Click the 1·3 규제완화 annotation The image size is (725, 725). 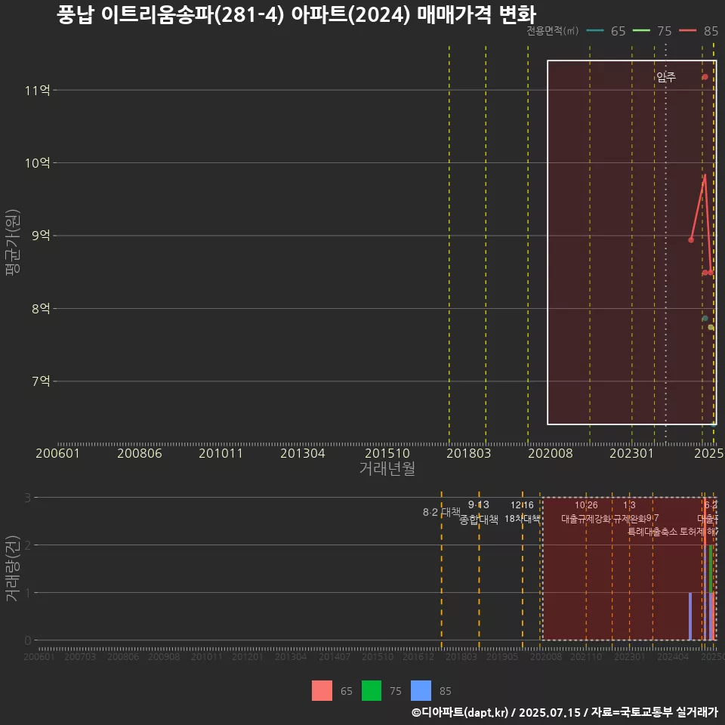(629, 512)
